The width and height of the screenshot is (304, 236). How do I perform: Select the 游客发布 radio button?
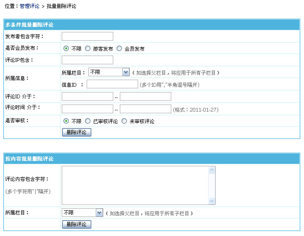(x=88, y=49)
